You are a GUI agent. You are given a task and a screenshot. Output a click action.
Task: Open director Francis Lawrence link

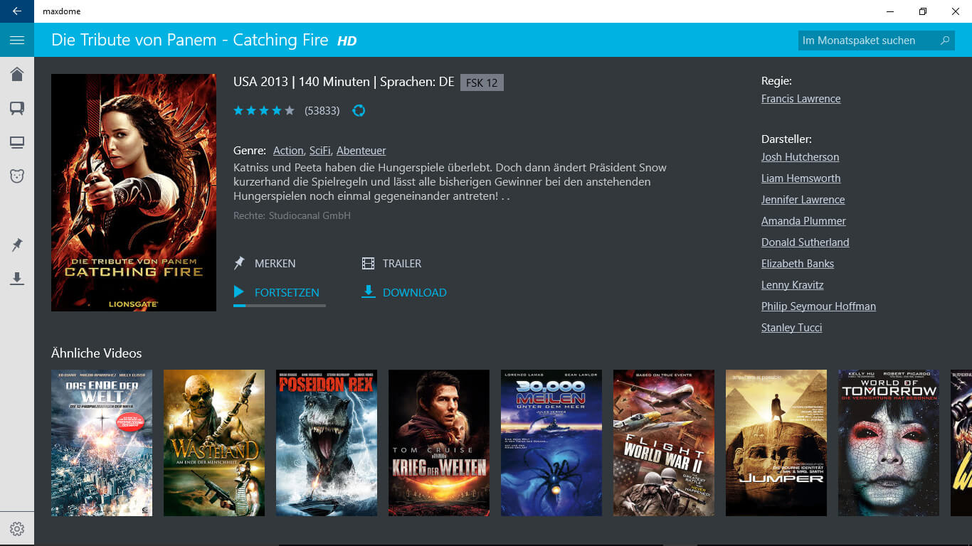pos(801,99)
